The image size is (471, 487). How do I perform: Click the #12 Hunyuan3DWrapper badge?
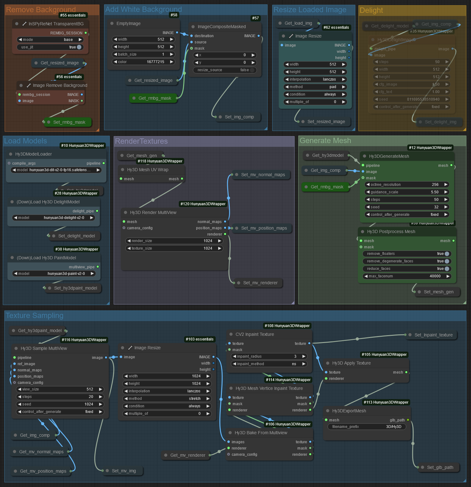coord(430,147)
